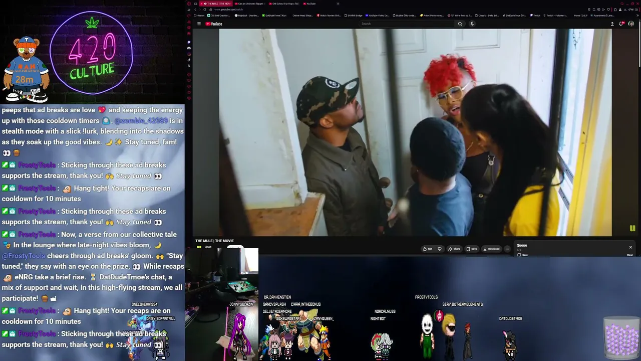Start voice search with the microphone icon
This screenshot has height=361, width=641.
point(472,24)
